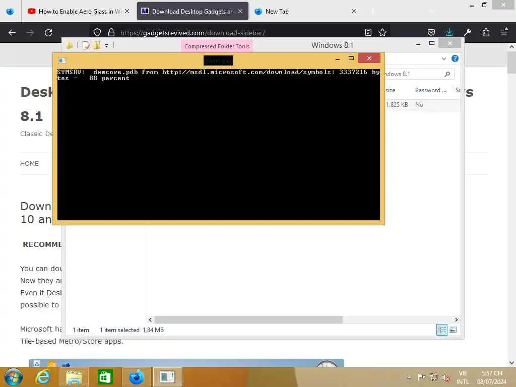Open the wrench developer tools icon
The width and height of the screenshot is (516, 387).
tap(468, 32)
